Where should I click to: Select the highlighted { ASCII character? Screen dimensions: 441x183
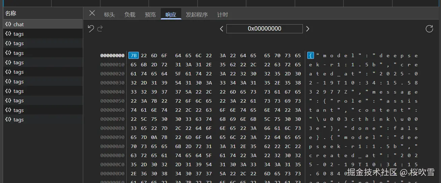[311, 56]
